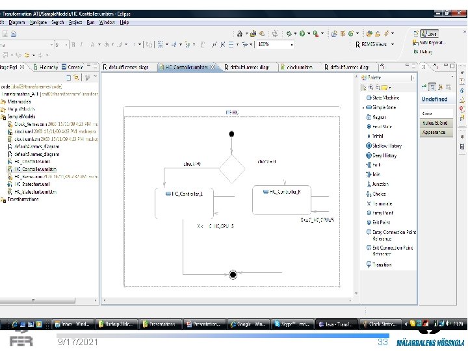Select HC_Controller.umlstm in project tree
Screen dimensions: 468x351
[32, 169]
